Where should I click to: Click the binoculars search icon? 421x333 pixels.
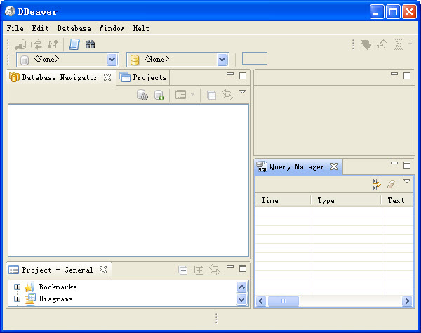pos(91,44)
